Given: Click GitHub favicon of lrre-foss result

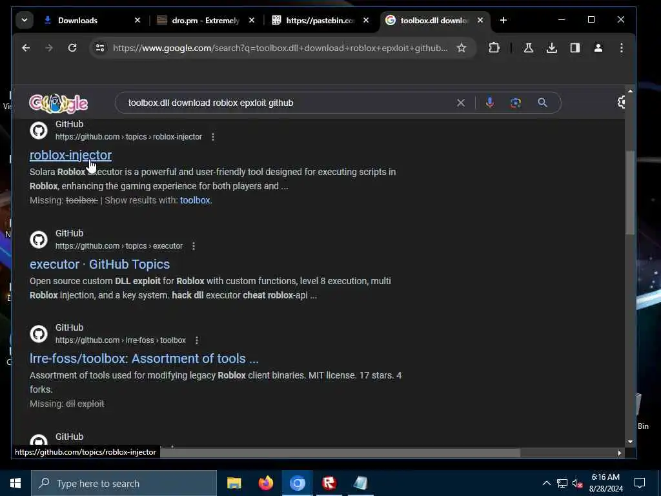Looking at the screenshot, I should (x=39, y=334).
